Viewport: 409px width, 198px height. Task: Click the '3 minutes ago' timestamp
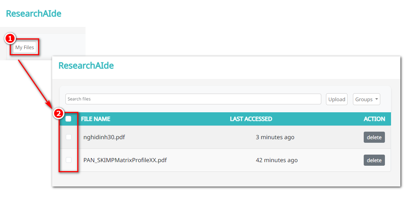(x=275, y=137)
